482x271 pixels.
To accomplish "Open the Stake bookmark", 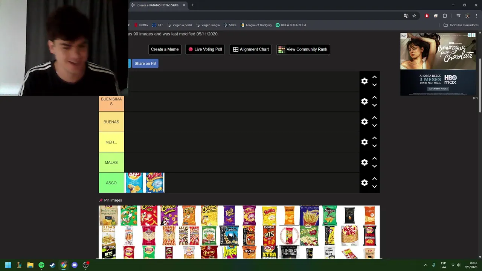I will (x=230, y=25).
